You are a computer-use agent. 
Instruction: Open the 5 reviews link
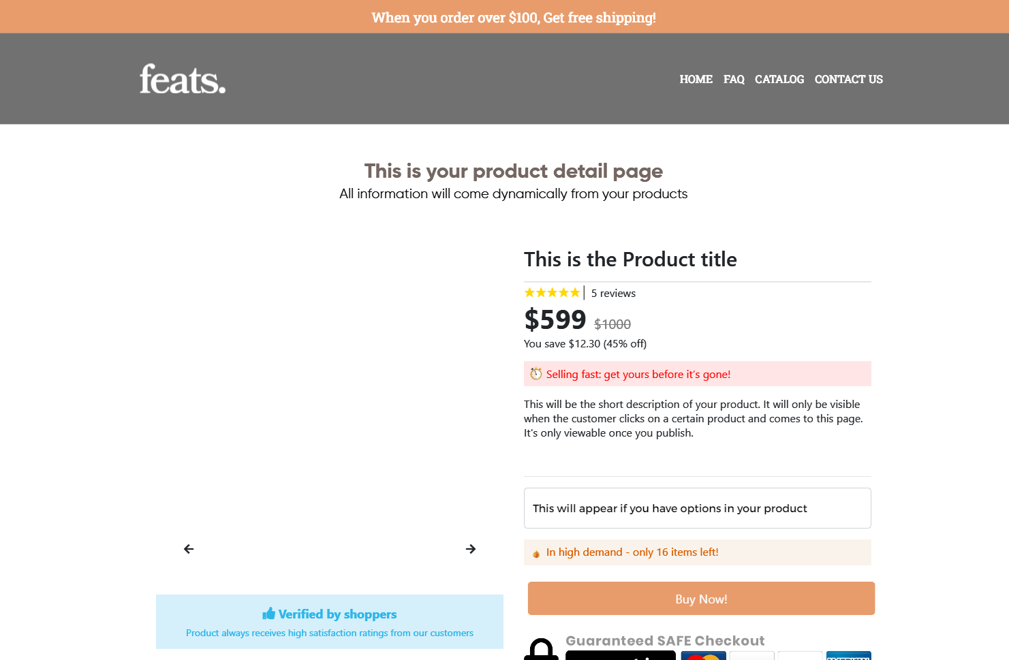[613, 294]
